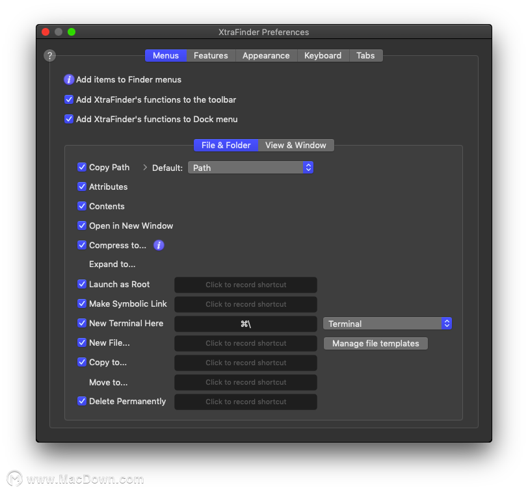The image size is (528, 490).
Task: Record shortcut for Move to...
Action: pos(246,382)
